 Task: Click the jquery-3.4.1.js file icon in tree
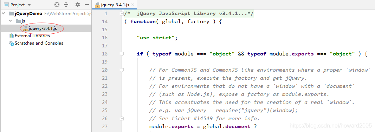click(25, 29)
